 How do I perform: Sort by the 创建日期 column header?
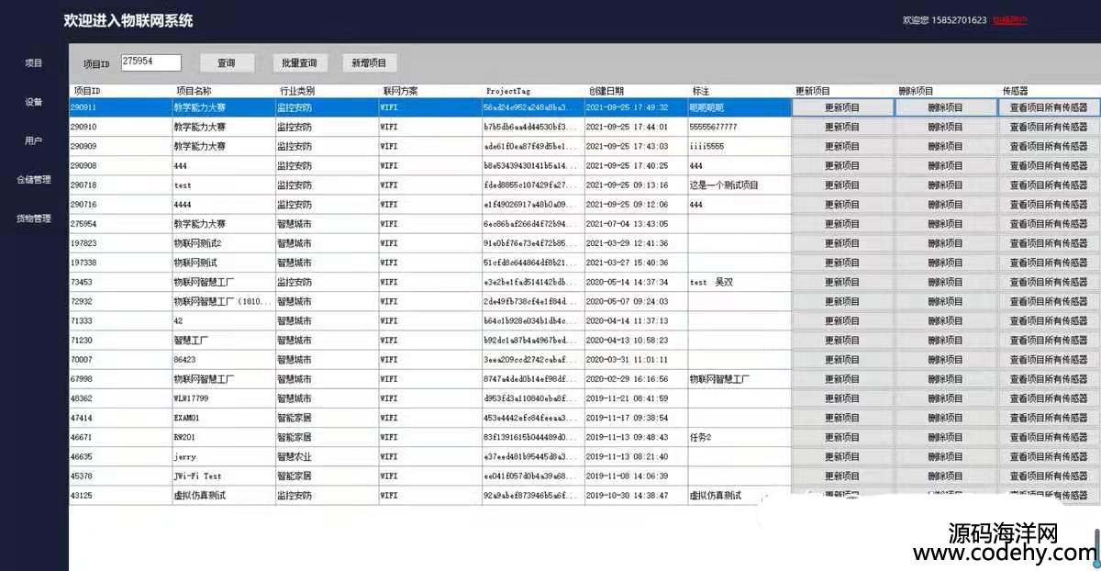click(606, 91)
